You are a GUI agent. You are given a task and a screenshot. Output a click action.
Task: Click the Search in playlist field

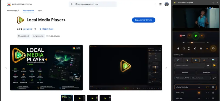click(x=189, y=65)
